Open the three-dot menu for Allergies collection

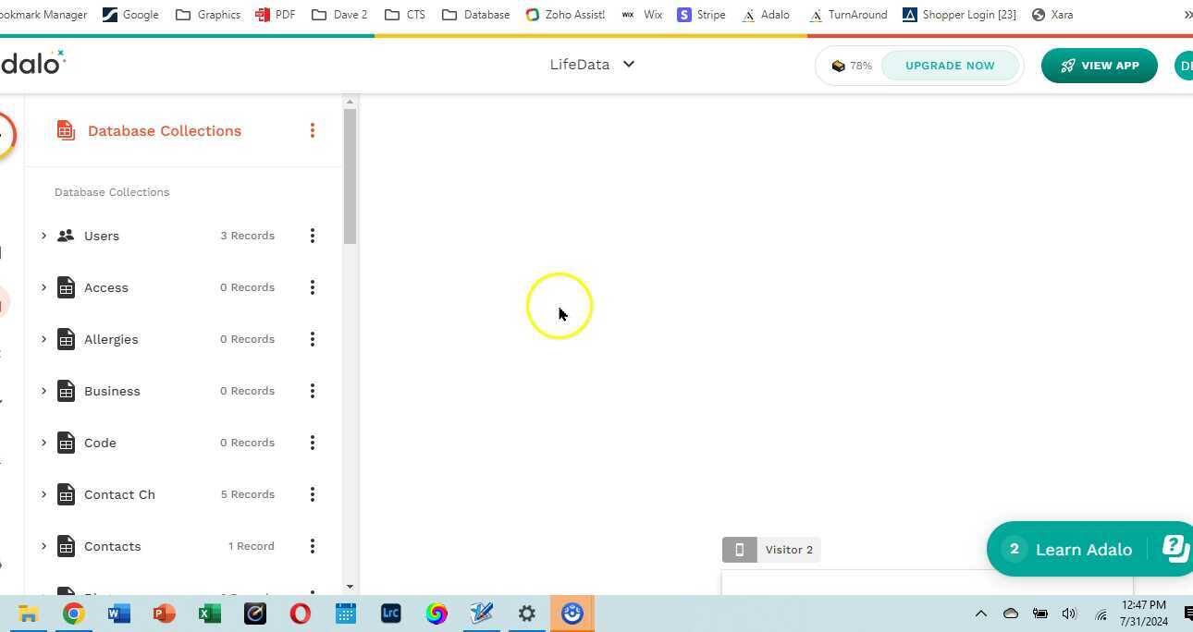(313, 339)
